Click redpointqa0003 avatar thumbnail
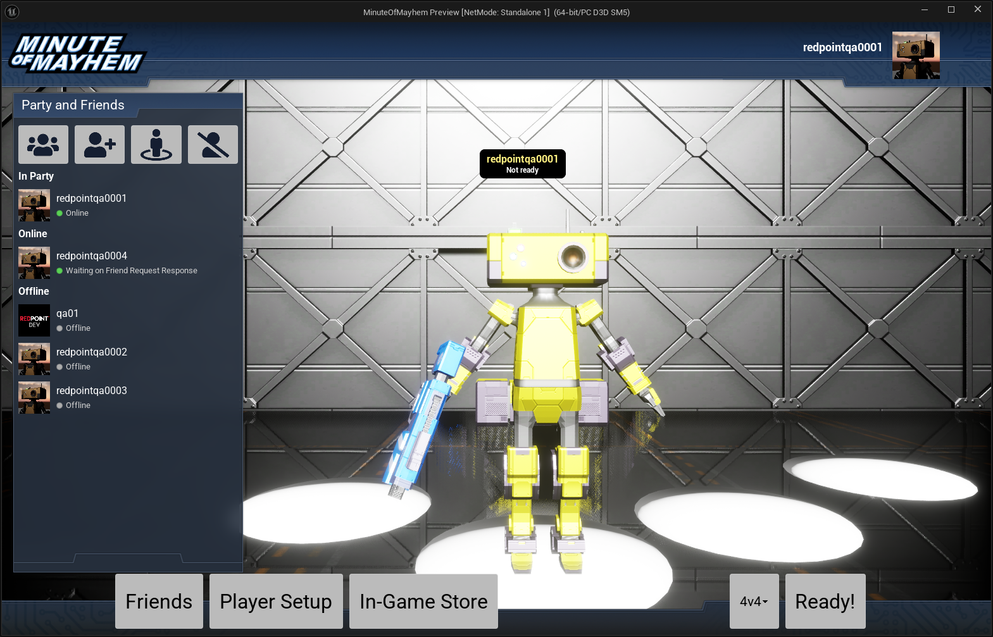993x637 pixels. pyautogui.click(x=34, y=397)
